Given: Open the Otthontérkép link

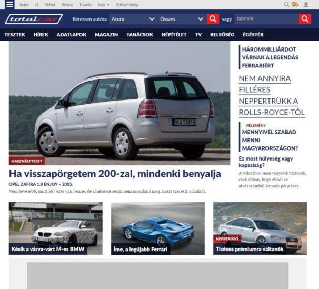Looking at the screenshot, I should point(127,5).
